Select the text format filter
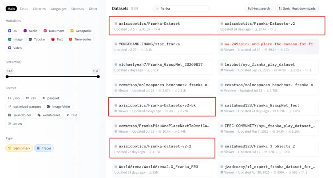The height and width of the screenshot is (178, 333). pyautogui.click(x=71, y=115)
